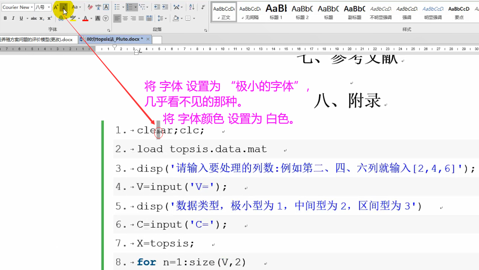Click the Grow Font icon
The image size is (479, 270).
[x=56, y=7]
